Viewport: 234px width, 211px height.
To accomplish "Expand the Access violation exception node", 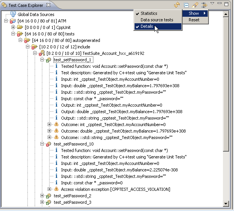I will [49, 189].
